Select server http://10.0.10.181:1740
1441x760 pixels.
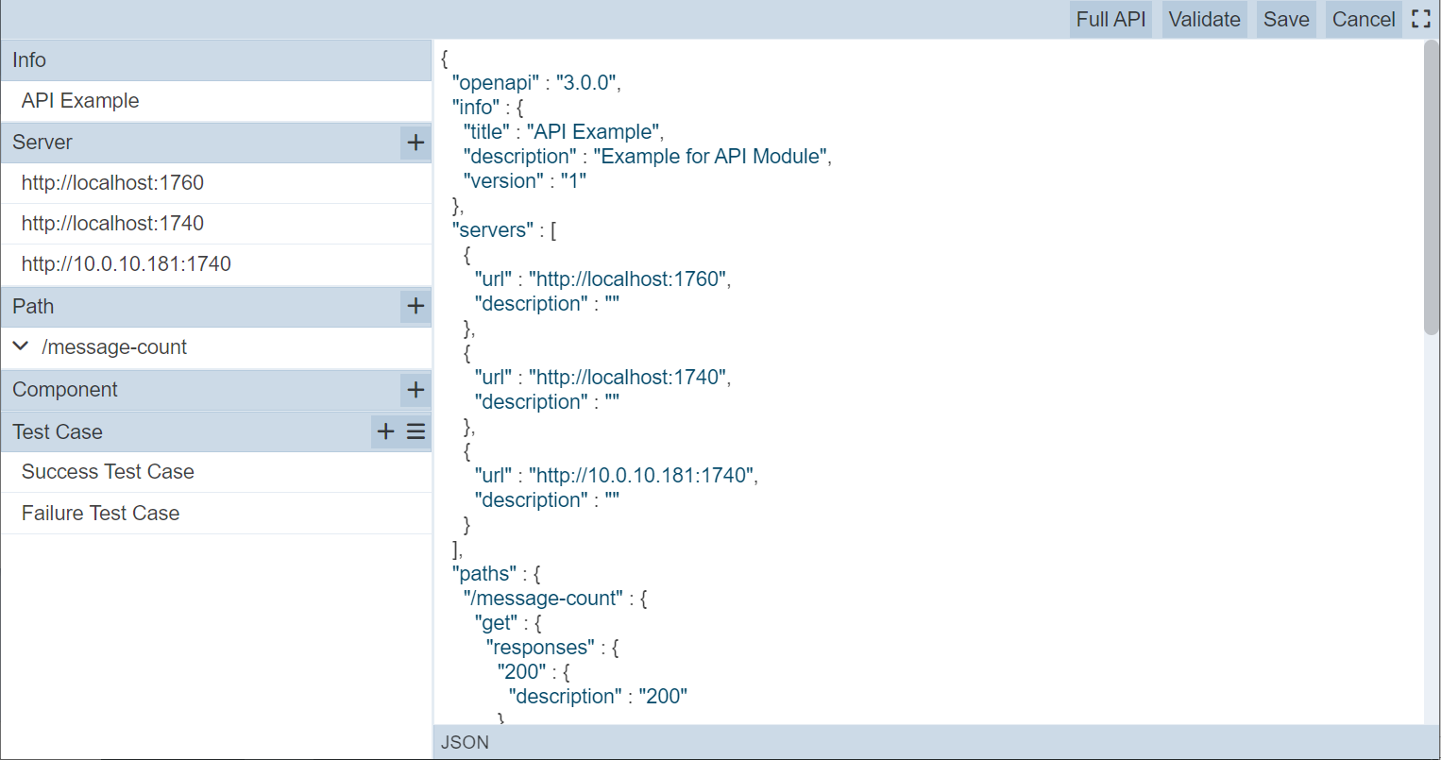(126, 264)
